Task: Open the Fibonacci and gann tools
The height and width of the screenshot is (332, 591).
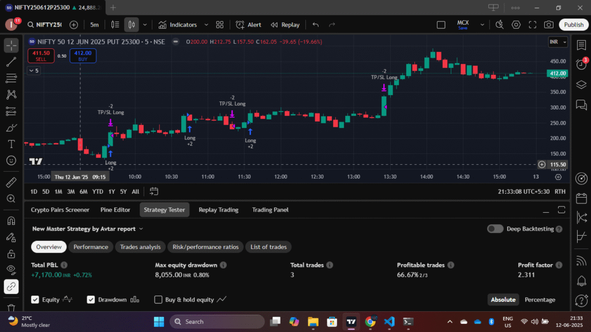Action: [12, 78]
